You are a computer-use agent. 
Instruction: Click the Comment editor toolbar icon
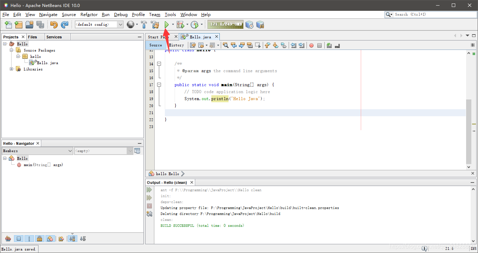329,45
